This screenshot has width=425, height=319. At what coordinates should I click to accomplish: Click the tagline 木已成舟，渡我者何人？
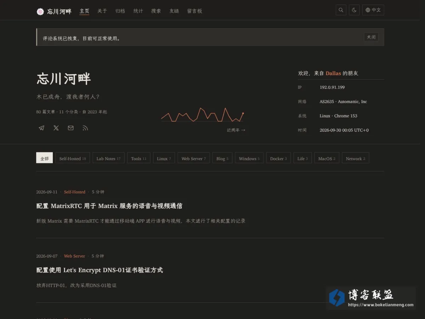68,97
